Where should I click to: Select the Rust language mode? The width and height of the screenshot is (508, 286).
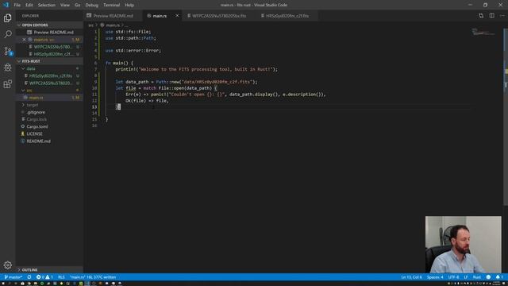click(476, 277)
